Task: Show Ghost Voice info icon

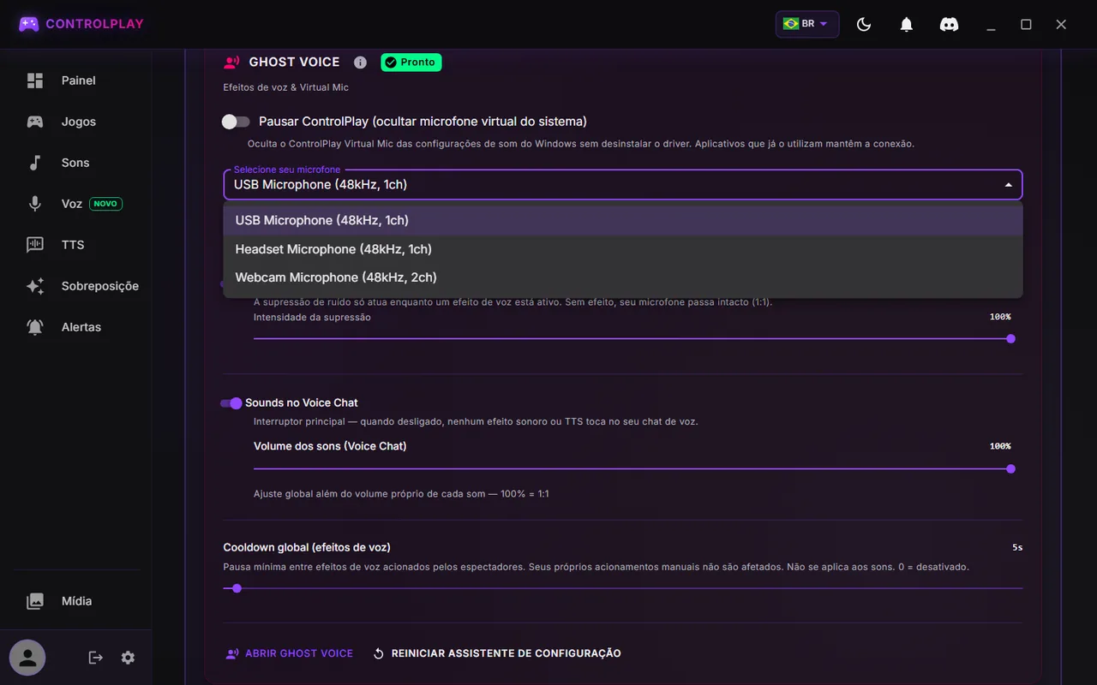Action: (361, 63)
